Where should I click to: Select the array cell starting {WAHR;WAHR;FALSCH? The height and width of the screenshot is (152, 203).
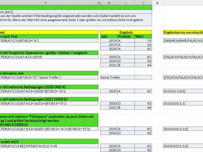[x=183, y=41]
